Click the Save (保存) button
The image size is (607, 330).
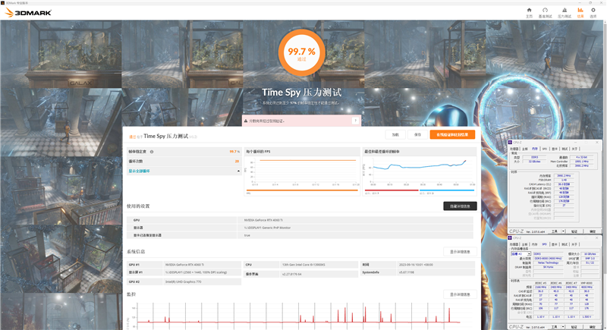[x=417, y=134]
